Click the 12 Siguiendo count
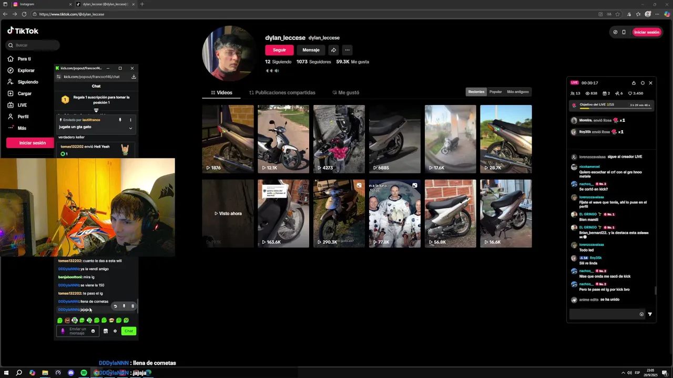673x378 pixels. tap(278, 62)
